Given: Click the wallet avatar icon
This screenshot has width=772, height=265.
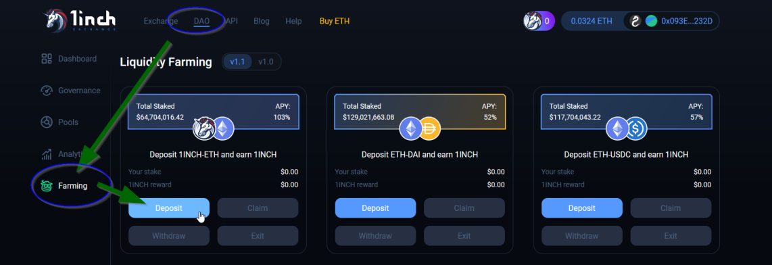Looking at the screenshot, I should [x=652, y=21].
